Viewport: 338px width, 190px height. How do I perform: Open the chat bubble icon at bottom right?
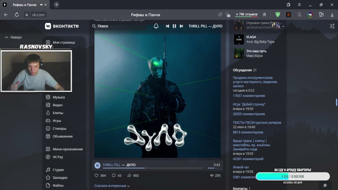(x=325, y=186)
